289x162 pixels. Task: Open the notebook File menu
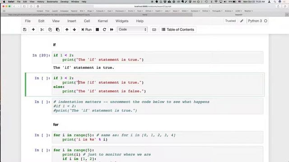tap(28, 21)
